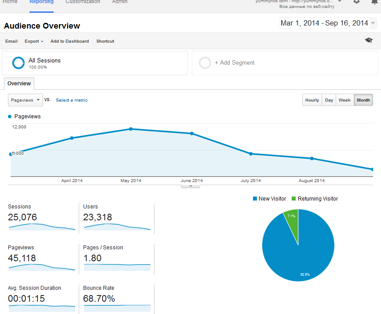The width and height of the screenshot is (381, 314).
Task: Click the April 2014 data point on chart
Action: pos(72,138)
